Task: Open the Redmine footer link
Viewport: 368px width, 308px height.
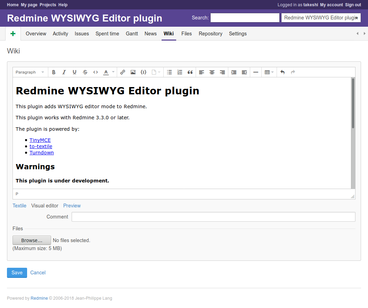Action: [39, 298]
